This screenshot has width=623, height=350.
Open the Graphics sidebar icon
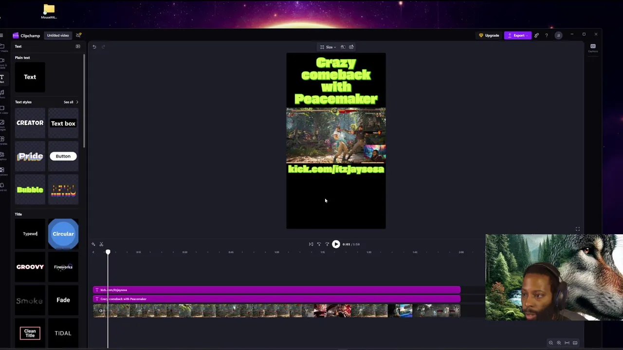[2, 156]
